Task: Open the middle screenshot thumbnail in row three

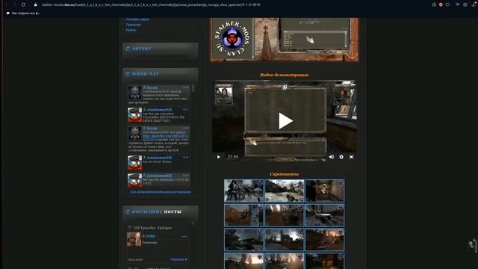Action: pyautogui.click(x=284, y=240)
